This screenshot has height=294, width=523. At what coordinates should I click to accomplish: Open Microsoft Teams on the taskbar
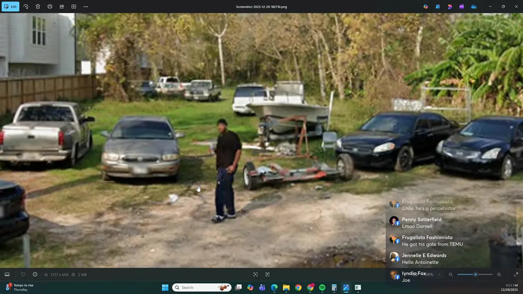tap(262, 287)
